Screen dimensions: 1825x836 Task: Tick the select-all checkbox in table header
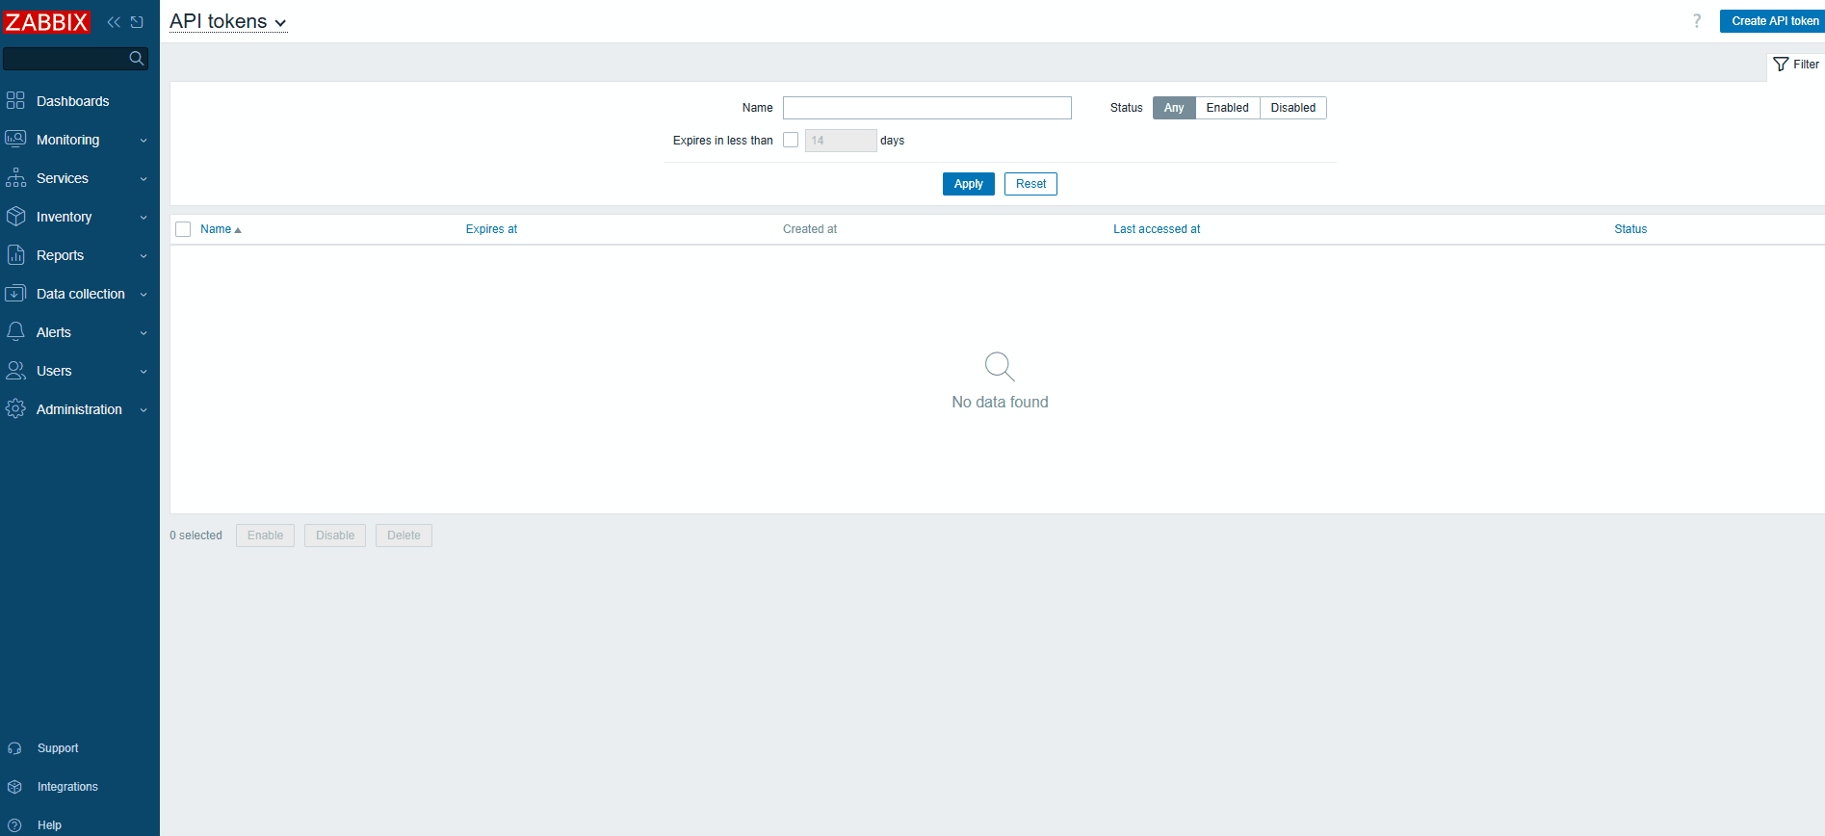(183, 229)
